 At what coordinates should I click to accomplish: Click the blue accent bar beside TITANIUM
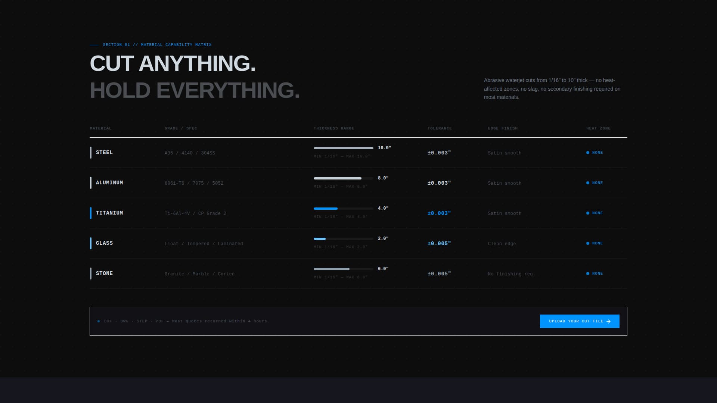91,213
